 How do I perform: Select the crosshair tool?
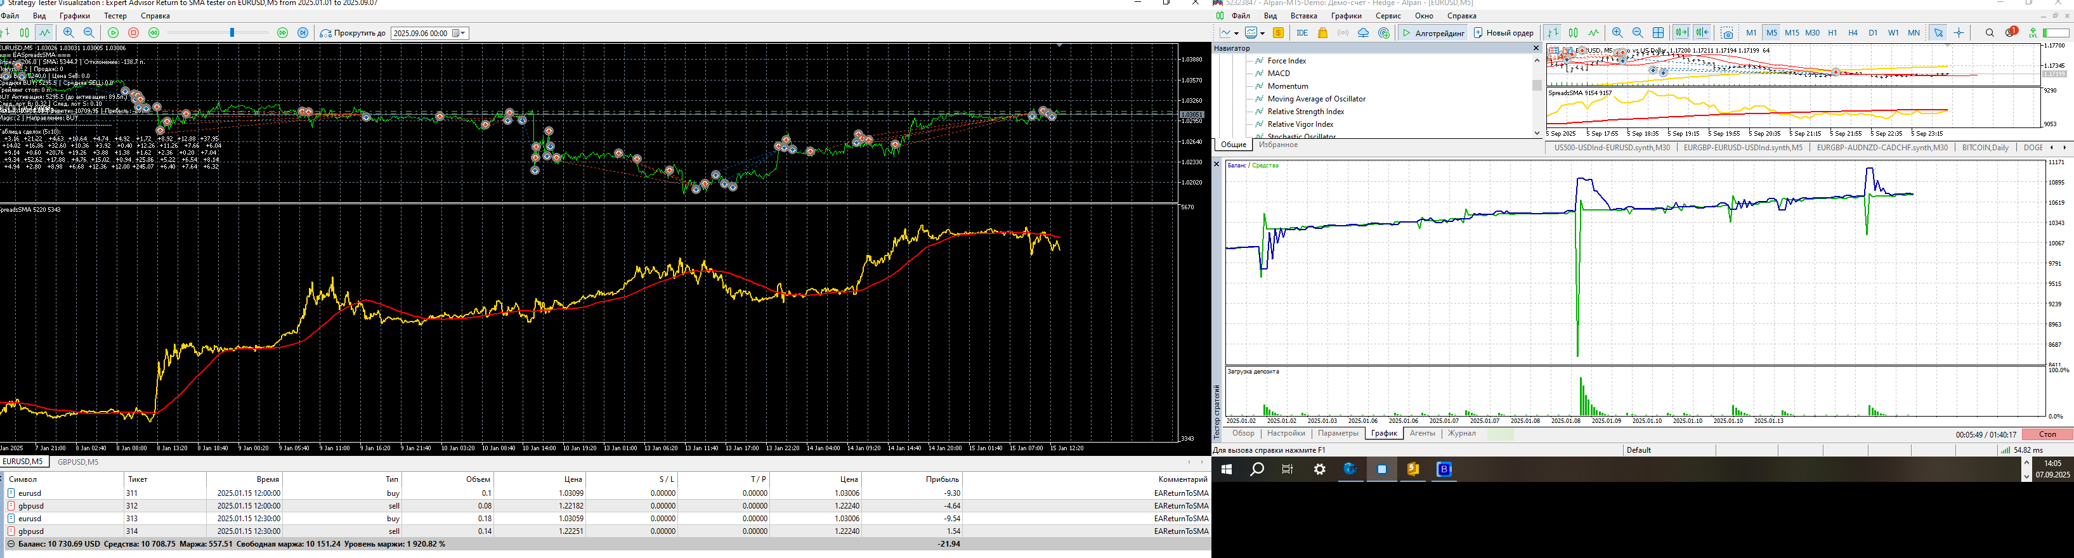(1959, 33)
